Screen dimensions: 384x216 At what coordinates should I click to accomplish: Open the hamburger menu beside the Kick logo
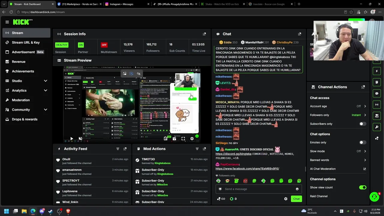(7, 22)
